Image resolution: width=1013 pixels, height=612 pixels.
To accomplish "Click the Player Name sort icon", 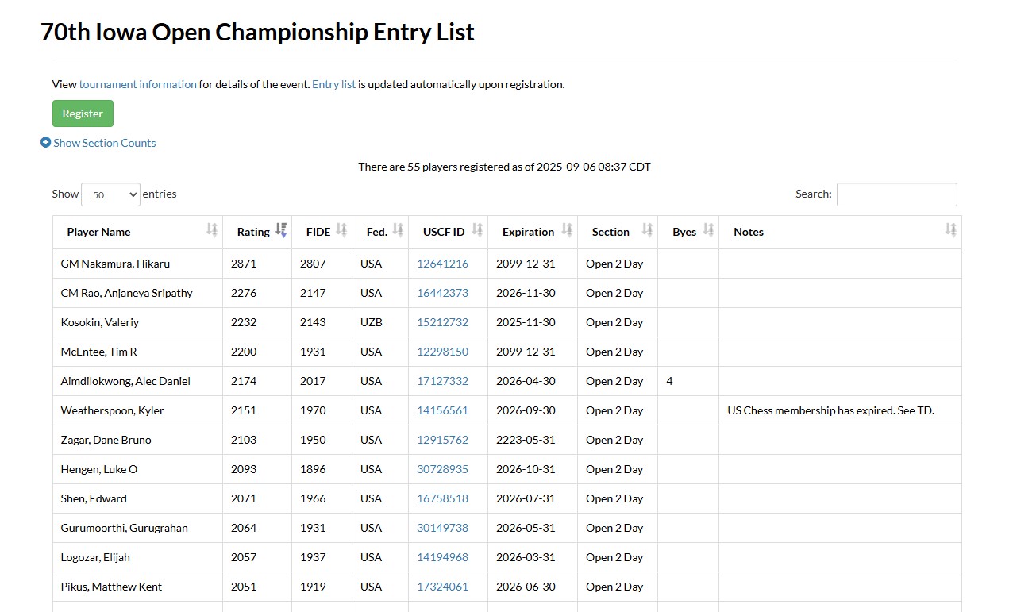I will [212, 230].
